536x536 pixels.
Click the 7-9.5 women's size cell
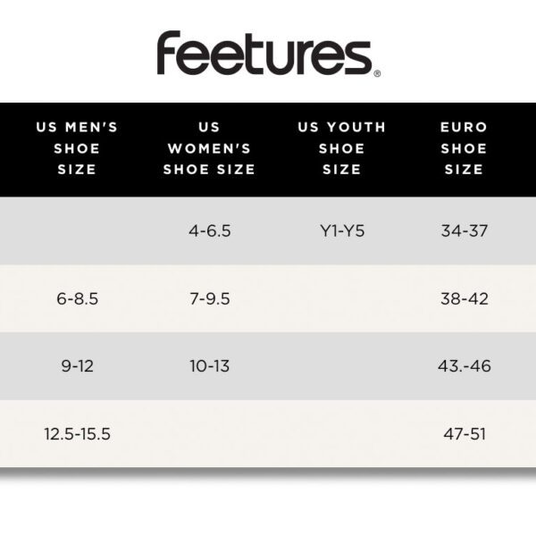(210, 298)
